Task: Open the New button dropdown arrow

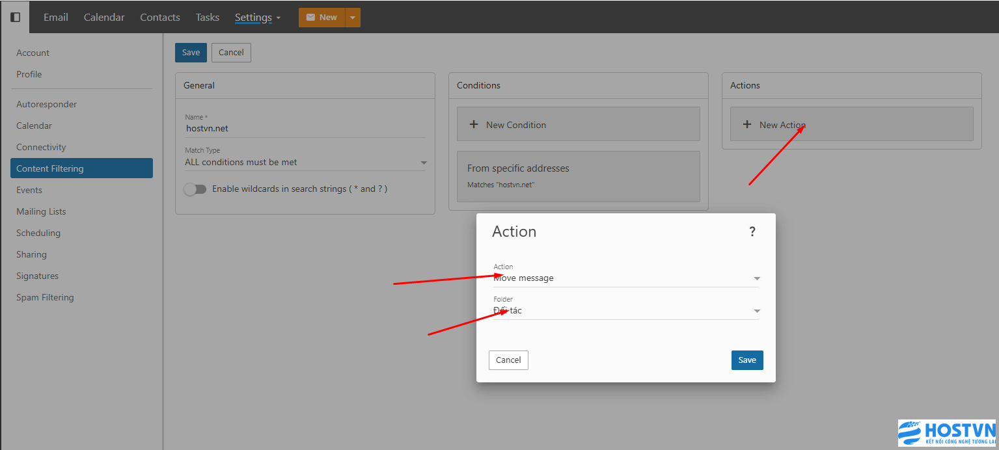Action: 352,18
